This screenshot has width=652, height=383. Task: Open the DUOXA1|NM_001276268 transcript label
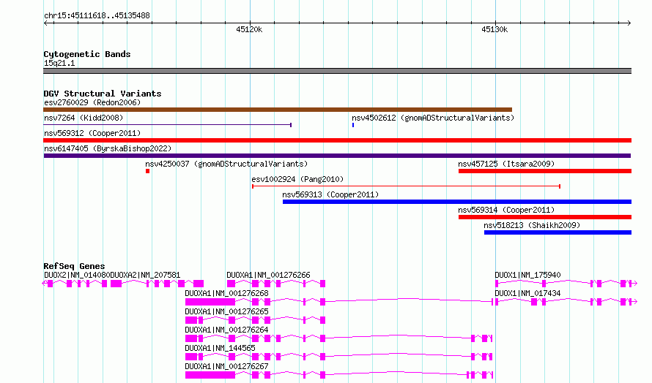[x=226, y=293]
